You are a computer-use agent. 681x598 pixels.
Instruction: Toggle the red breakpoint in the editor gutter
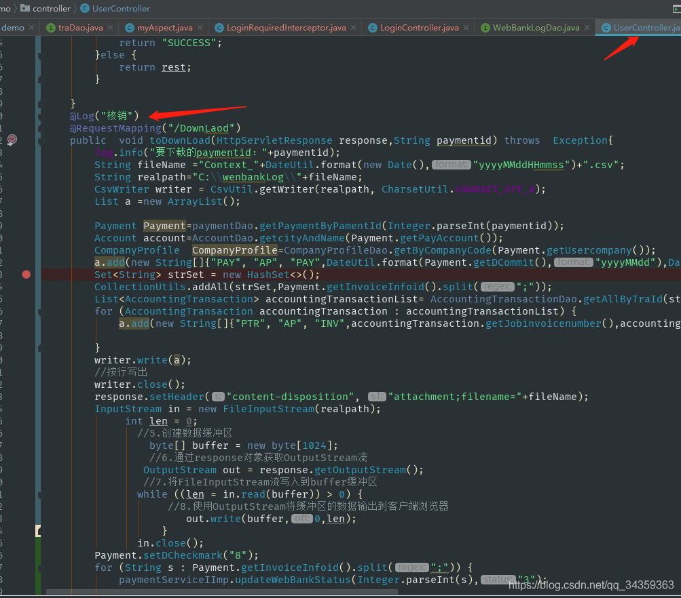point(26,274)
